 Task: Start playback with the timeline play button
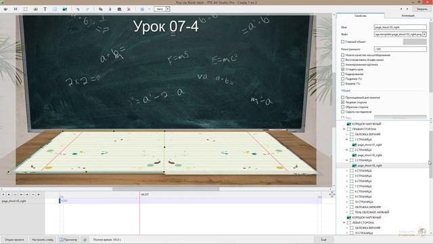3,195
